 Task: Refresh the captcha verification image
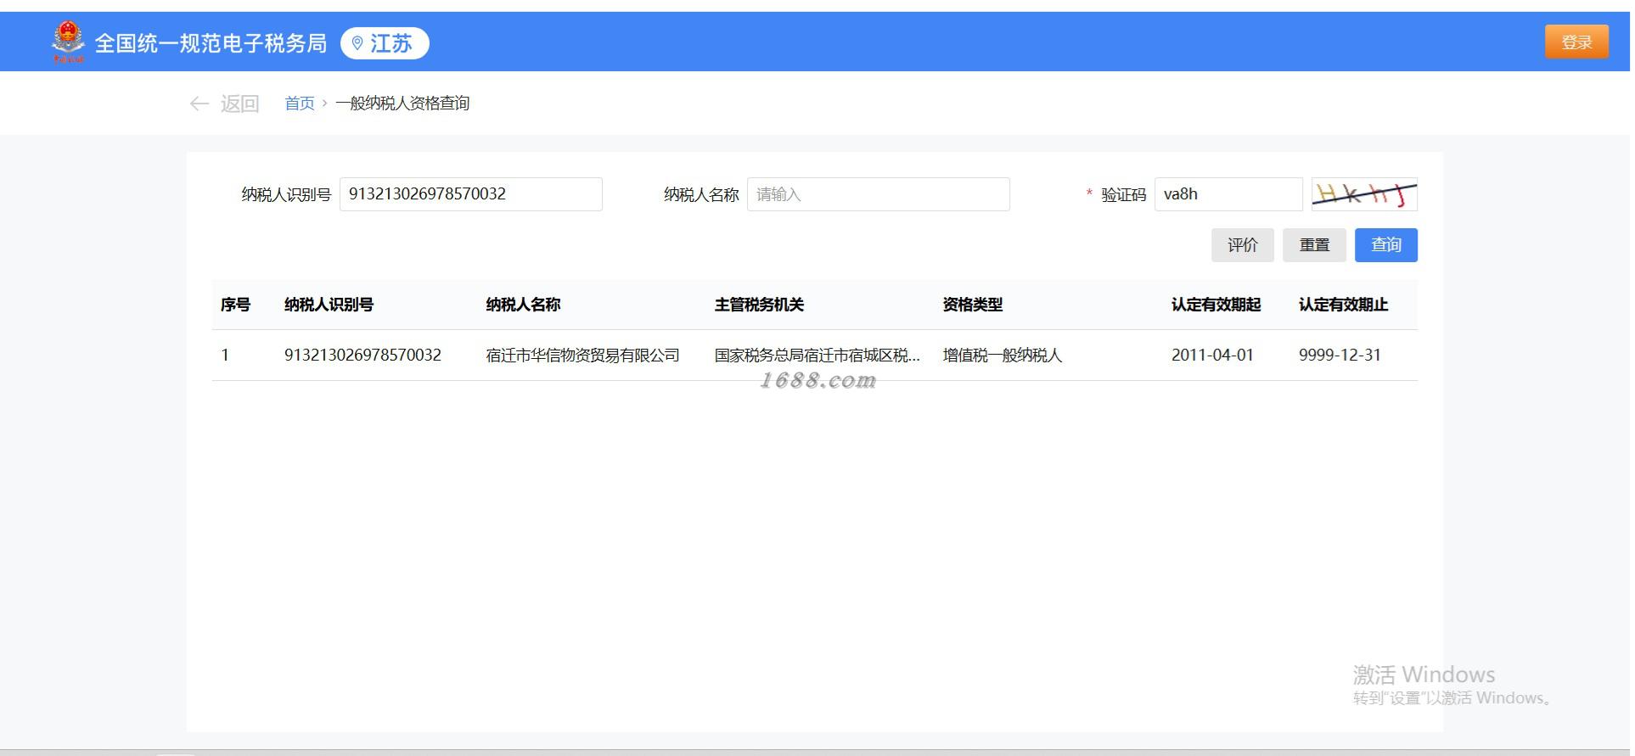(x=1364, y=194)
